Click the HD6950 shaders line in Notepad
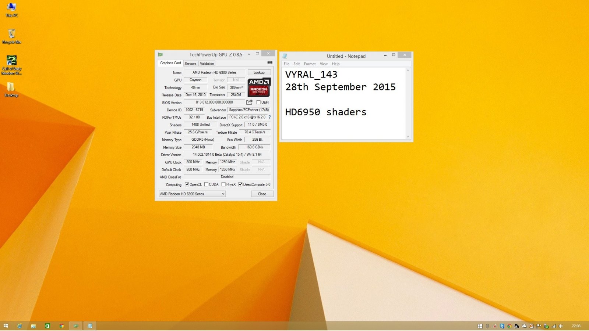589x331 pixels. [x=326, y=112]
